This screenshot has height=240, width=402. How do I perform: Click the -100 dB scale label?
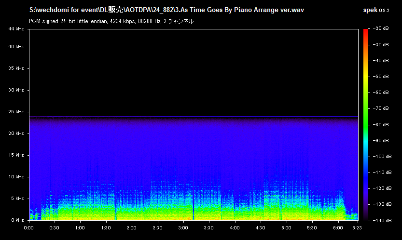[382, 157]
